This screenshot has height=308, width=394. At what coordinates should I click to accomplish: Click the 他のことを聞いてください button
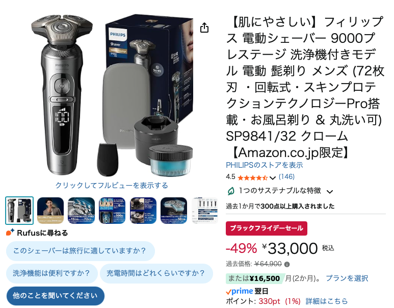[55, 296]
